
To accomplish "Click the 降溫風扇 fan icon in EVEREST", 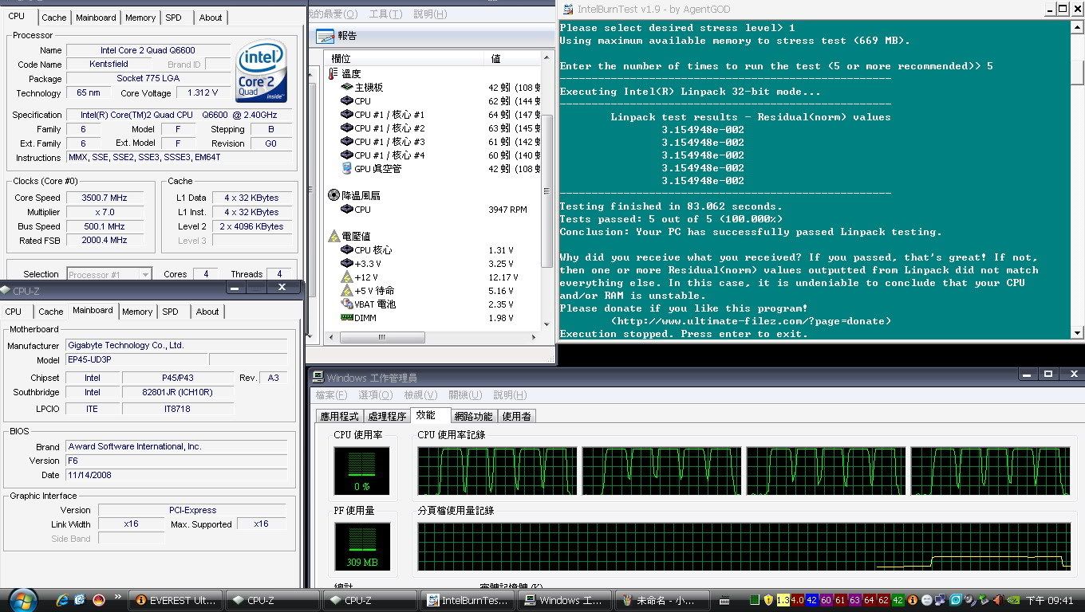I will pos(333,195).
